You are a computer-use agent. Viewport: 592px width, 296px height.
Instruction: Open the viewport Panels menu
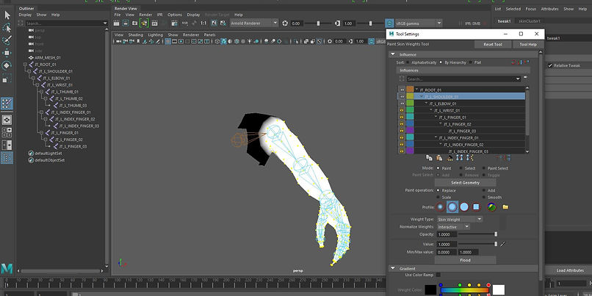click(x=209, y=35)
